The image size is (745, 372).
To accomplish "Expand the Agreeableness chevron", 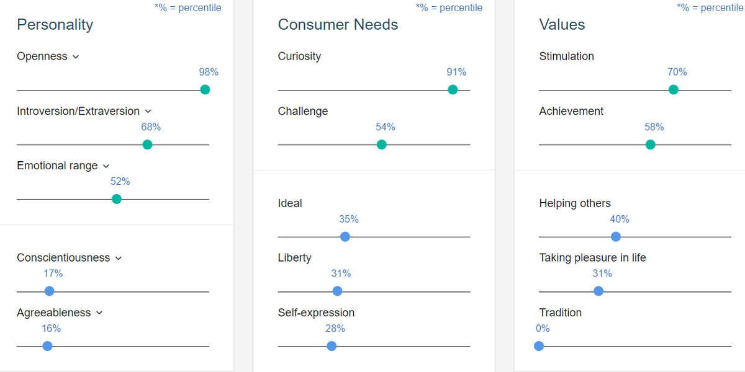I will tap(99, 313).
